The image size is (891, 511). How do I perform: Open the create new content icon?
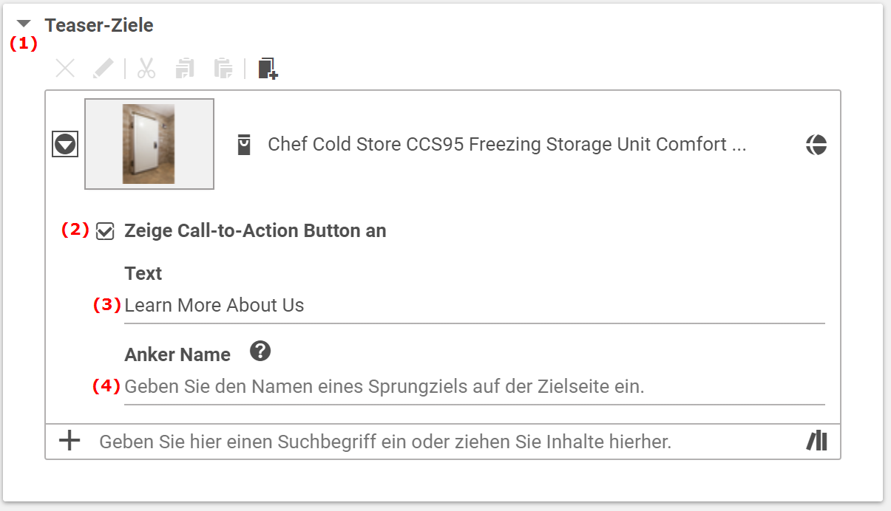[266, 69]
